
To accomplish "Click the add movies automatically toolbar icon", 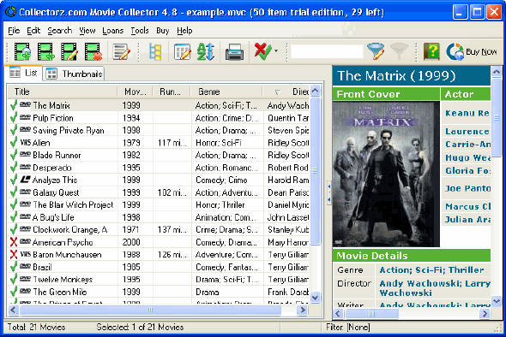I will click(x=22, y=51).
